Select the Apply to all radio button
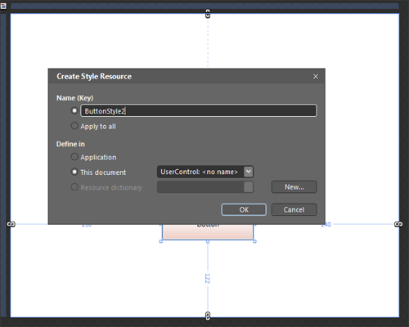 74,126
